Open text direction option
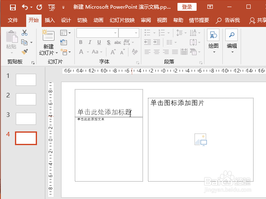The height and width of the screenshot is (199, 266). 195,33
